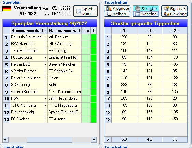Select the TSG Hoffenheim cell
The image size is (192, 148).
pos(27,51)
